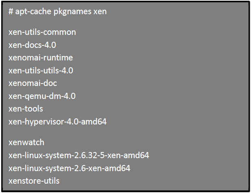Viewport: 251px width, 193px height.
Task: Select the xen-docs-4.0 line
Action: (32, 45)
